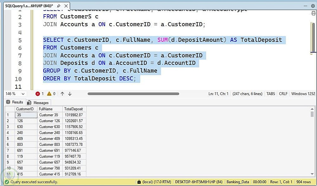Select TotalDeposit value 1319982.87
Viewport: 317px width, 186px height.
(74, 115)
